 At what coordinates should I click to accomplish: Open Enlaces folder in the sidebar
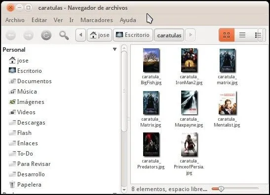pyautogui.click(x=23, y=143)
